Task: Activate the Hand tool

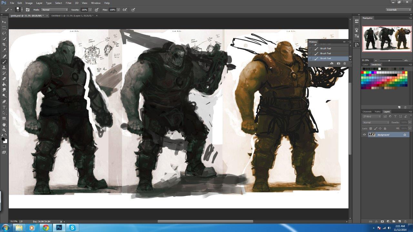Action: tap(4, 124)
